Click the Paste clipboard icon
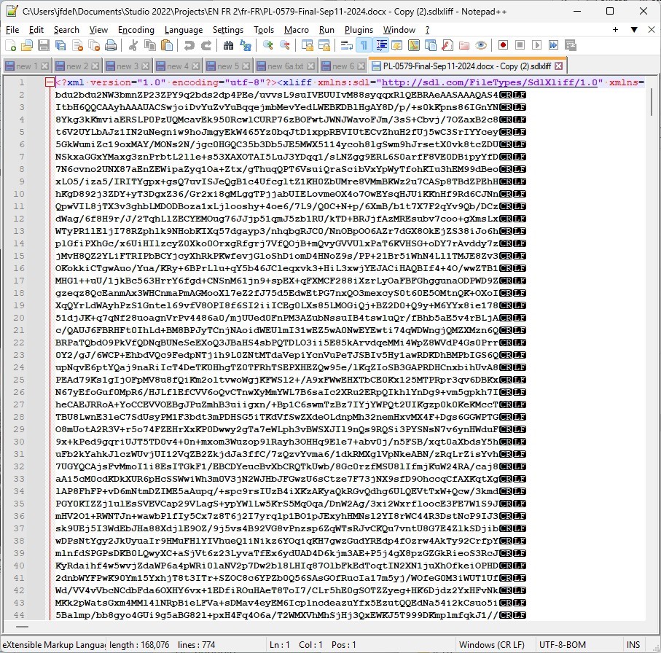 coord(167,45)
